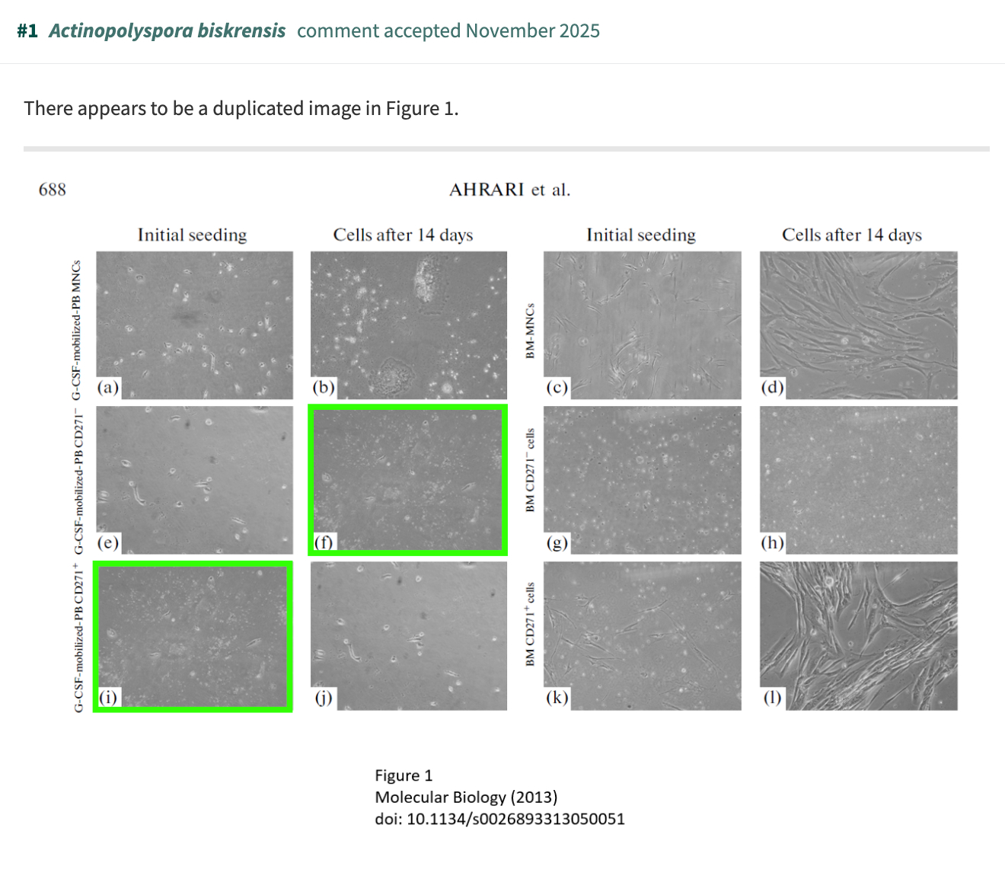This screenshot has width=1005, height=873.
Task: Open panel (k) BM CD271+ cells image
Action: (x=642, y=636)
